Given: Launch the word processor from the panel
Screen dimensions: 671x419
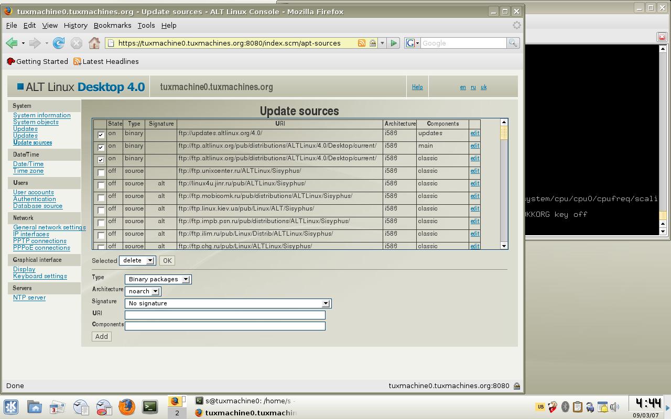Looking at the screenshot, I should (x=81, y=407).
